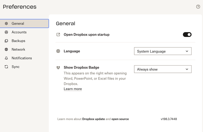Switch to the Network preferences tab
Viewport: 203px width, 132px height.
click(18, 49)
